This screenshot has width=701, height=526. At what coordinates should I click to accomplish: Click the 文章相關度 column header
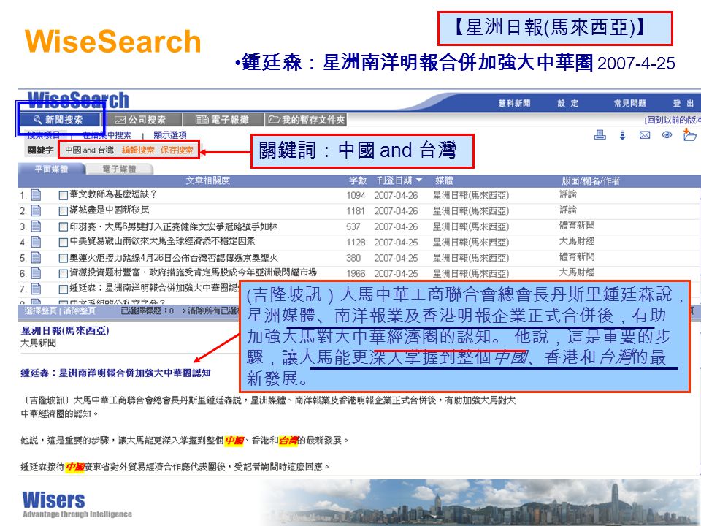(208, 180)
